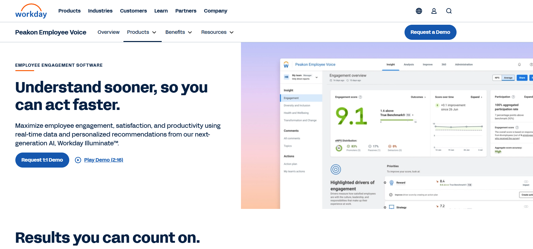This screenshot has width=533, height=249.
Task: Open the Industries top menu
Action: 100,11
